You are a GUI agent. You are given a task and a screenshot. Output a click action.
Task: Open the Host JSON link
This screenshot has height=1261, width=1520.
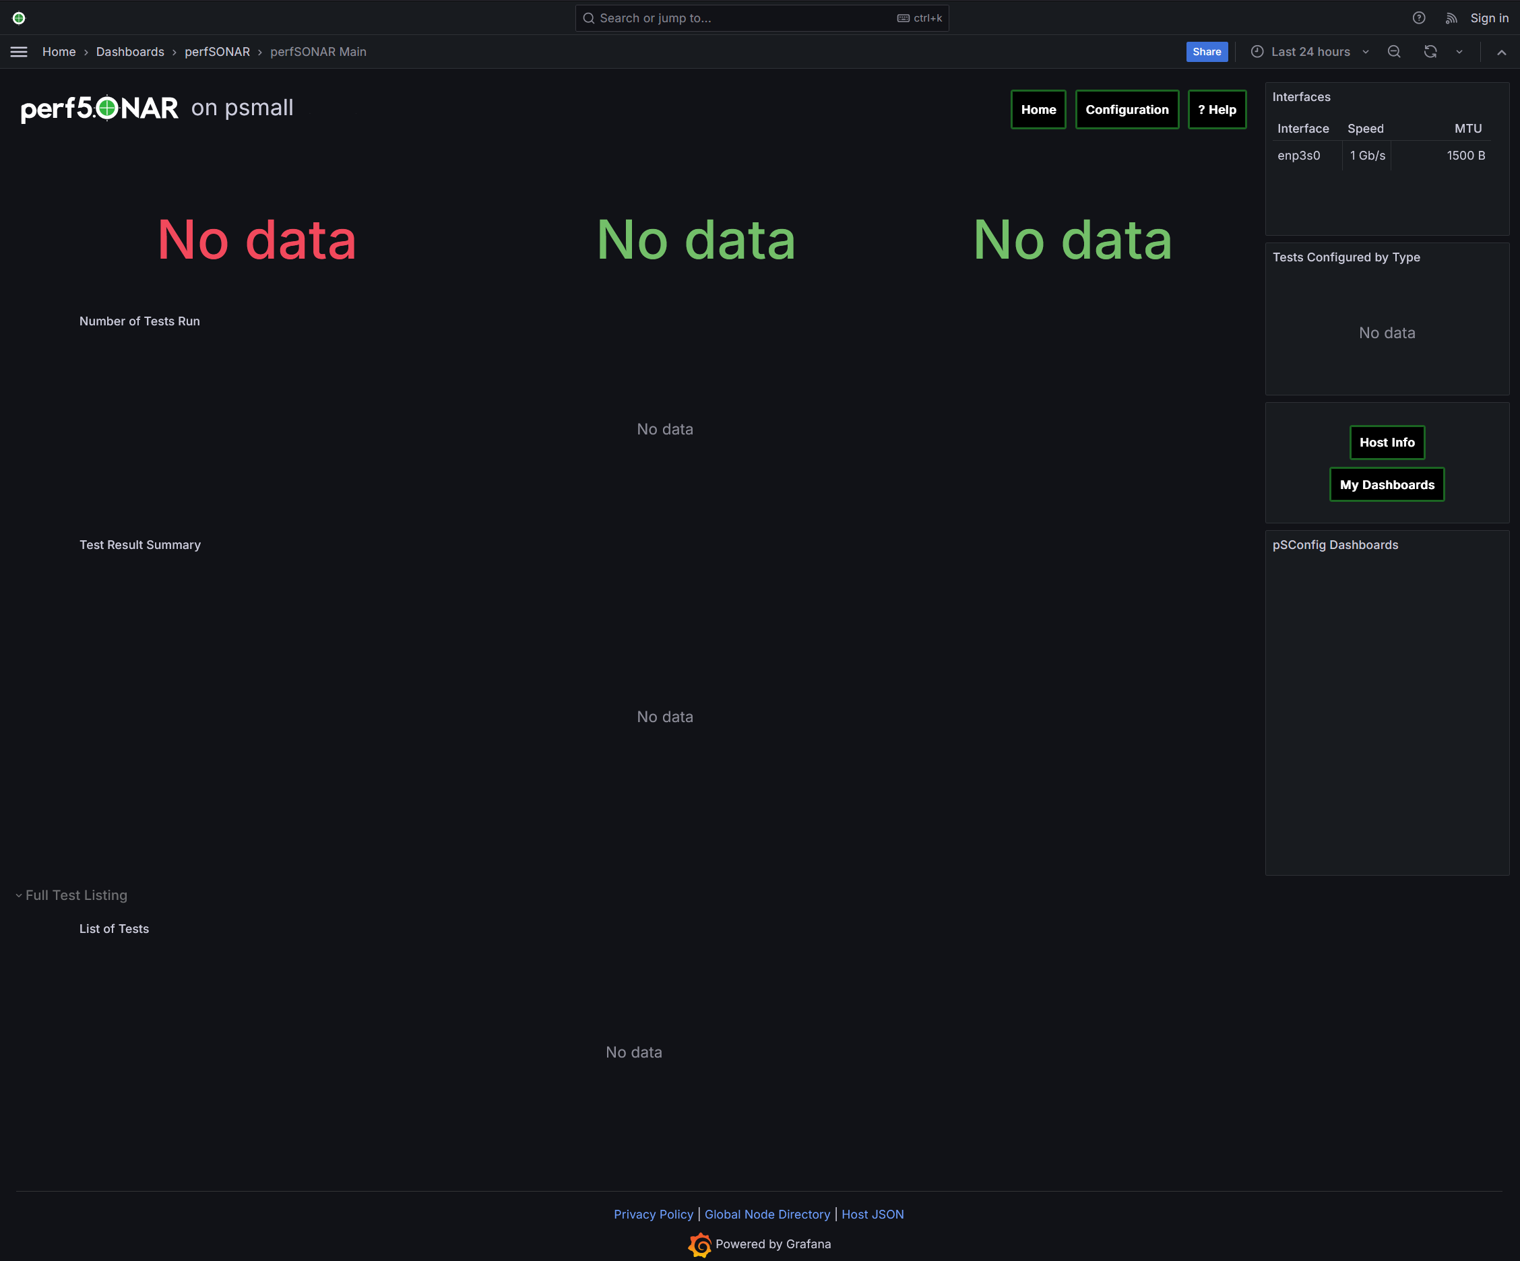point(873,1214)
